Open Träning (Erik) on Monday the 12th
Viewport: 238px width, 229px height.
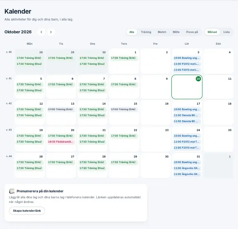click(29, 109)
